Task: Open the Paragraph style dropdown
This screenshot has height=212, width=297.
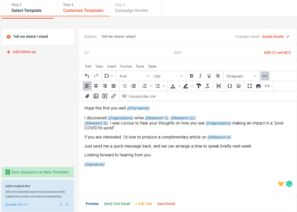Action: [x=241, y=76]
